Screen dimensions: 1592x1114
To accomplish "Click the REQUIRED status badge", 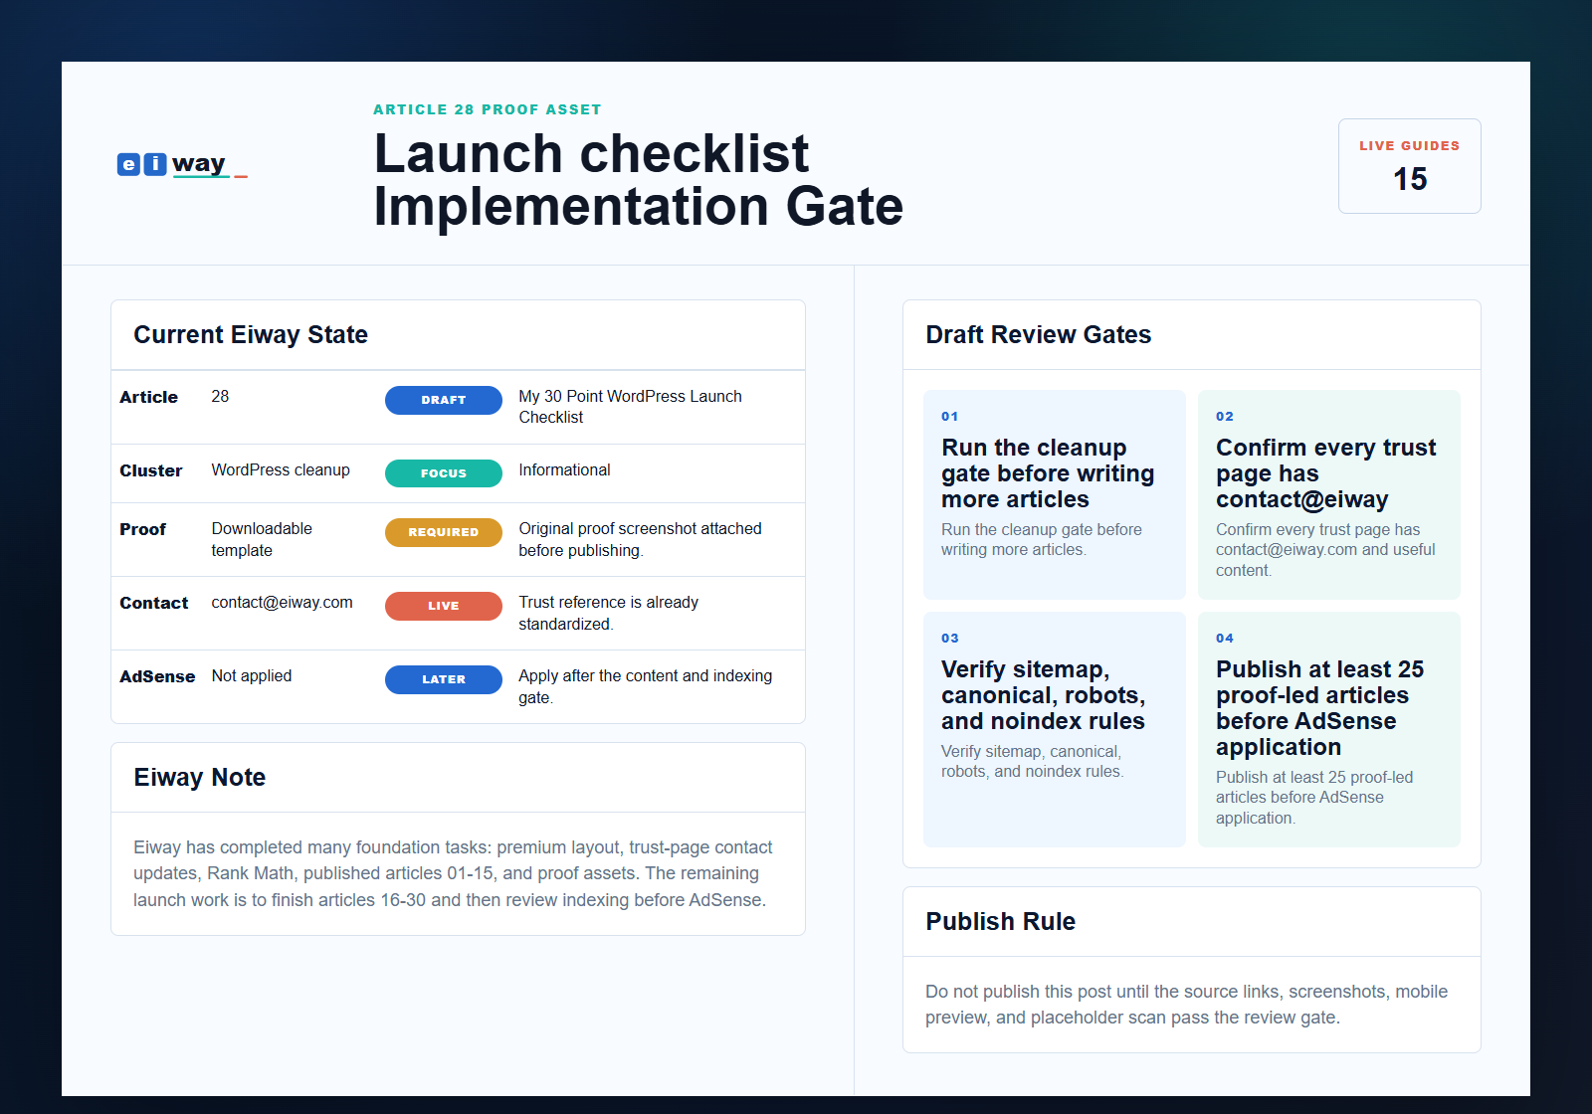I will point(444,532).
